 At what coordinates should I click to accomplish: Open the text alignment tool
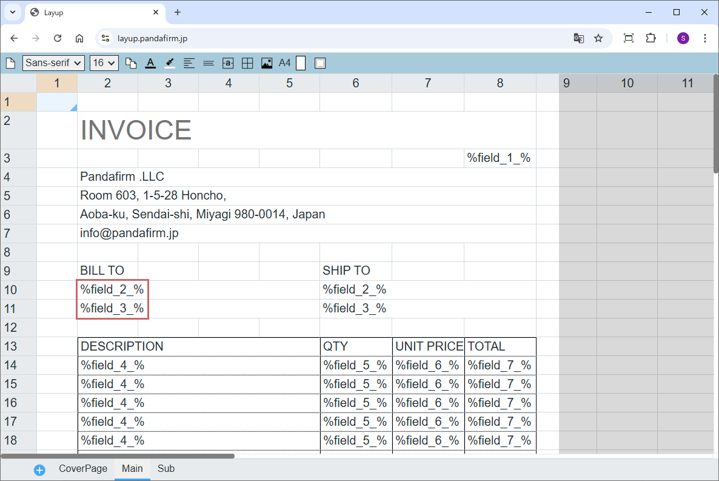[189, 63]
